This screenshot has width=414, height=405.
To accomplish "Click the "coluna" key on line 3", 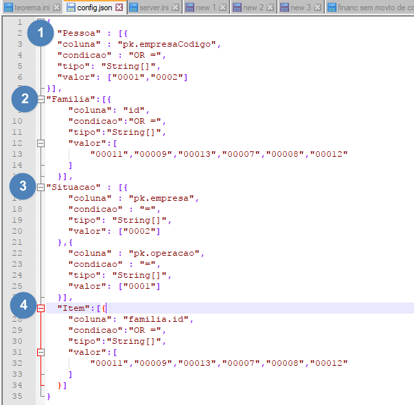I will click(x=79, y=44).
